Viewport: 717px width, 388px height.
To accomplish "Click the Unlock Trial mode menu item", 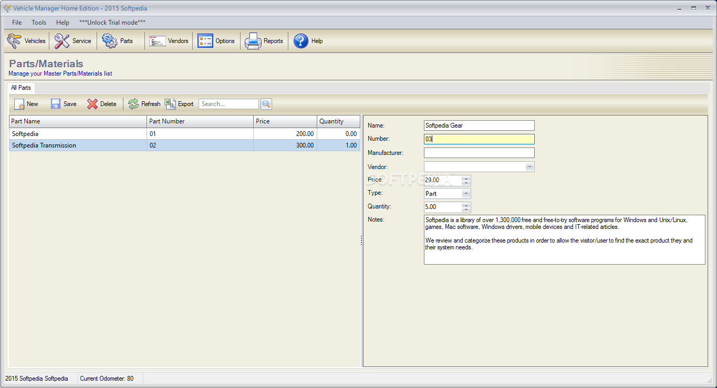I will tap(112, 23).
